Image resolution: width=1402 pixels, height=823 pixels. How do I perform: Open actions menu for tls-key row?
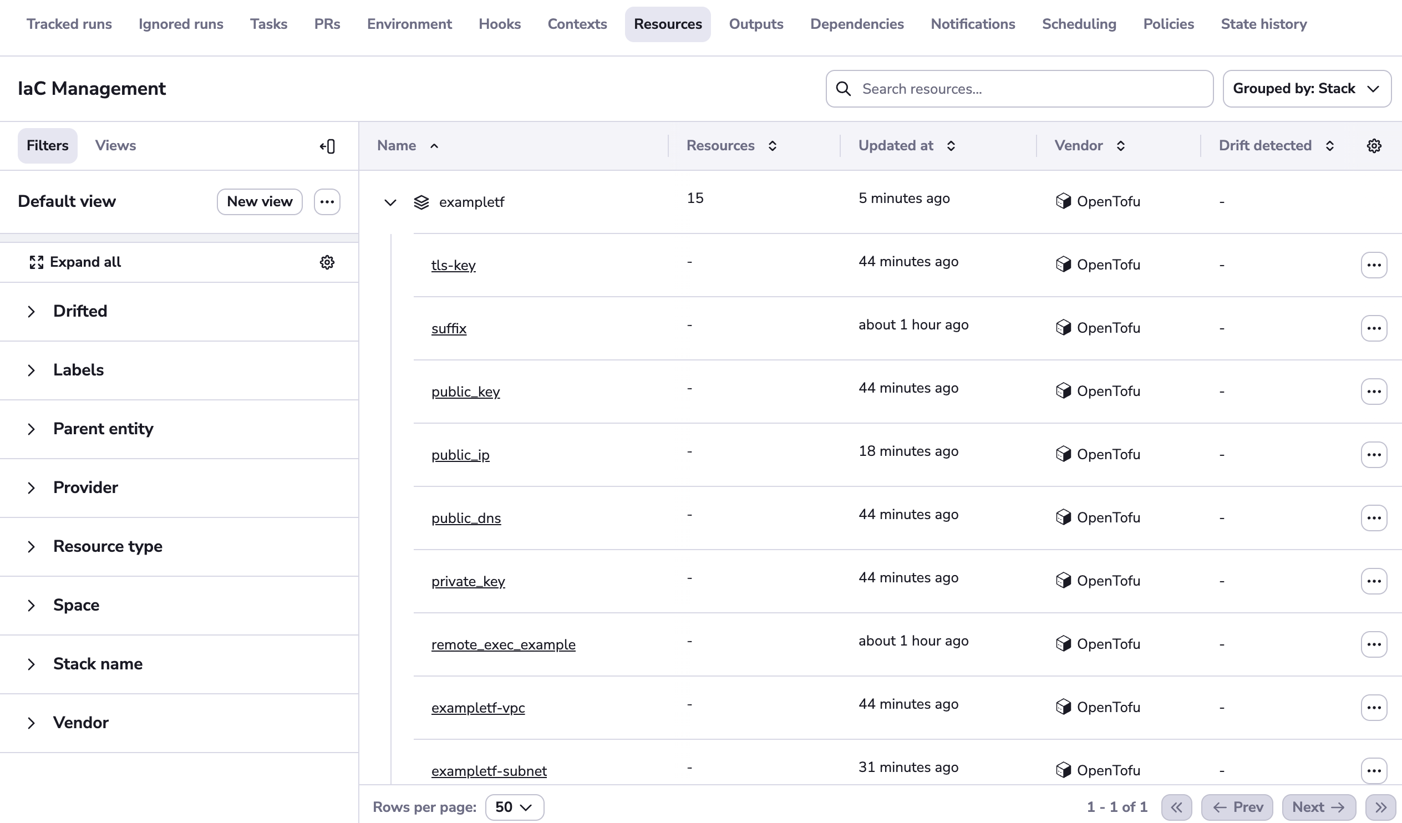point(1374,265)
